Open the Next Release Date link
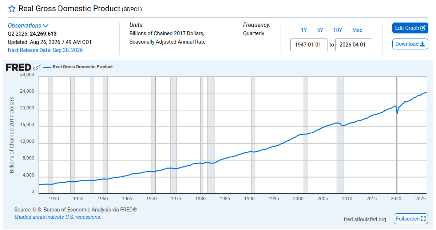This screenshot has width=436, height=230. (45, 50)
